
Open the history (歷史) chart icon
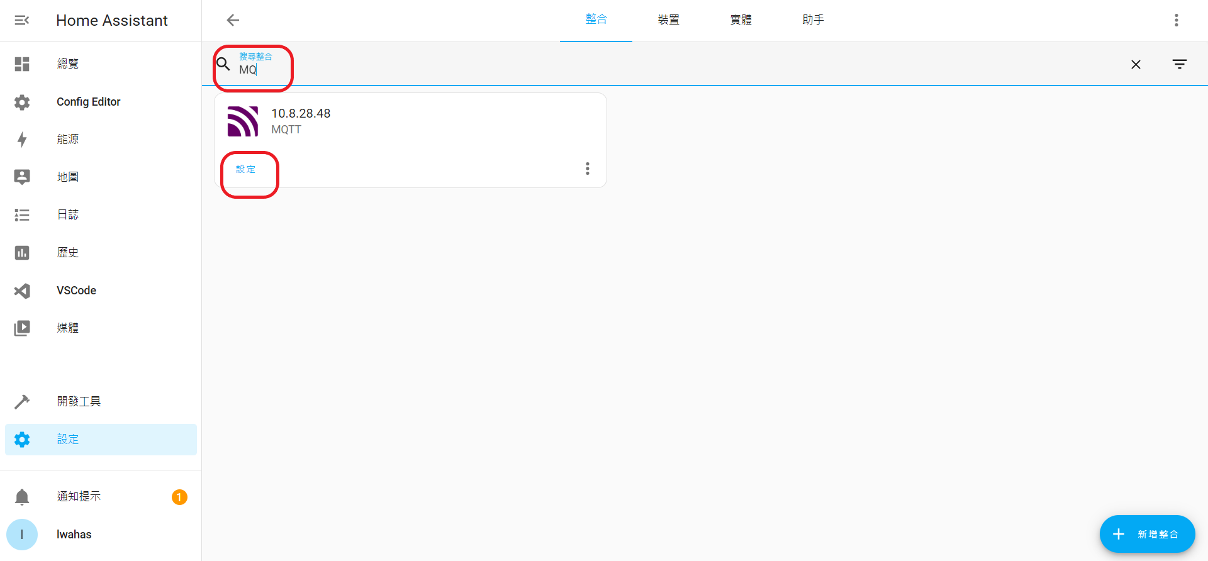pyautogui.click(x=22, y=253)
